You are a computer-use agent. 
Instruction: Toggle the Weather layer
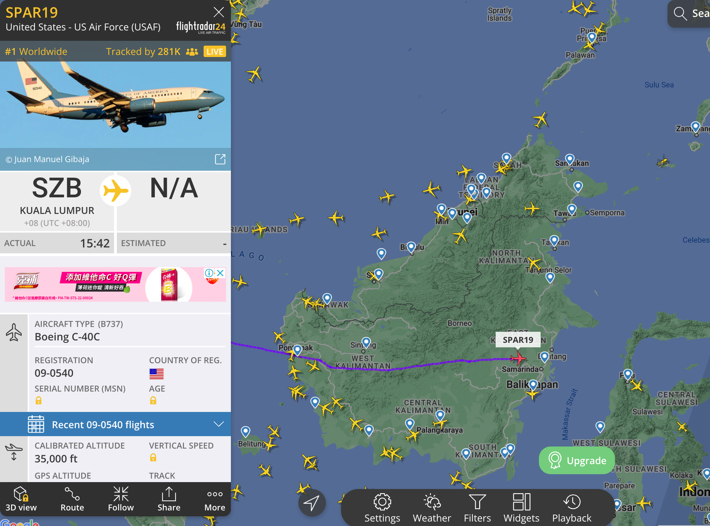pos(432,508)
